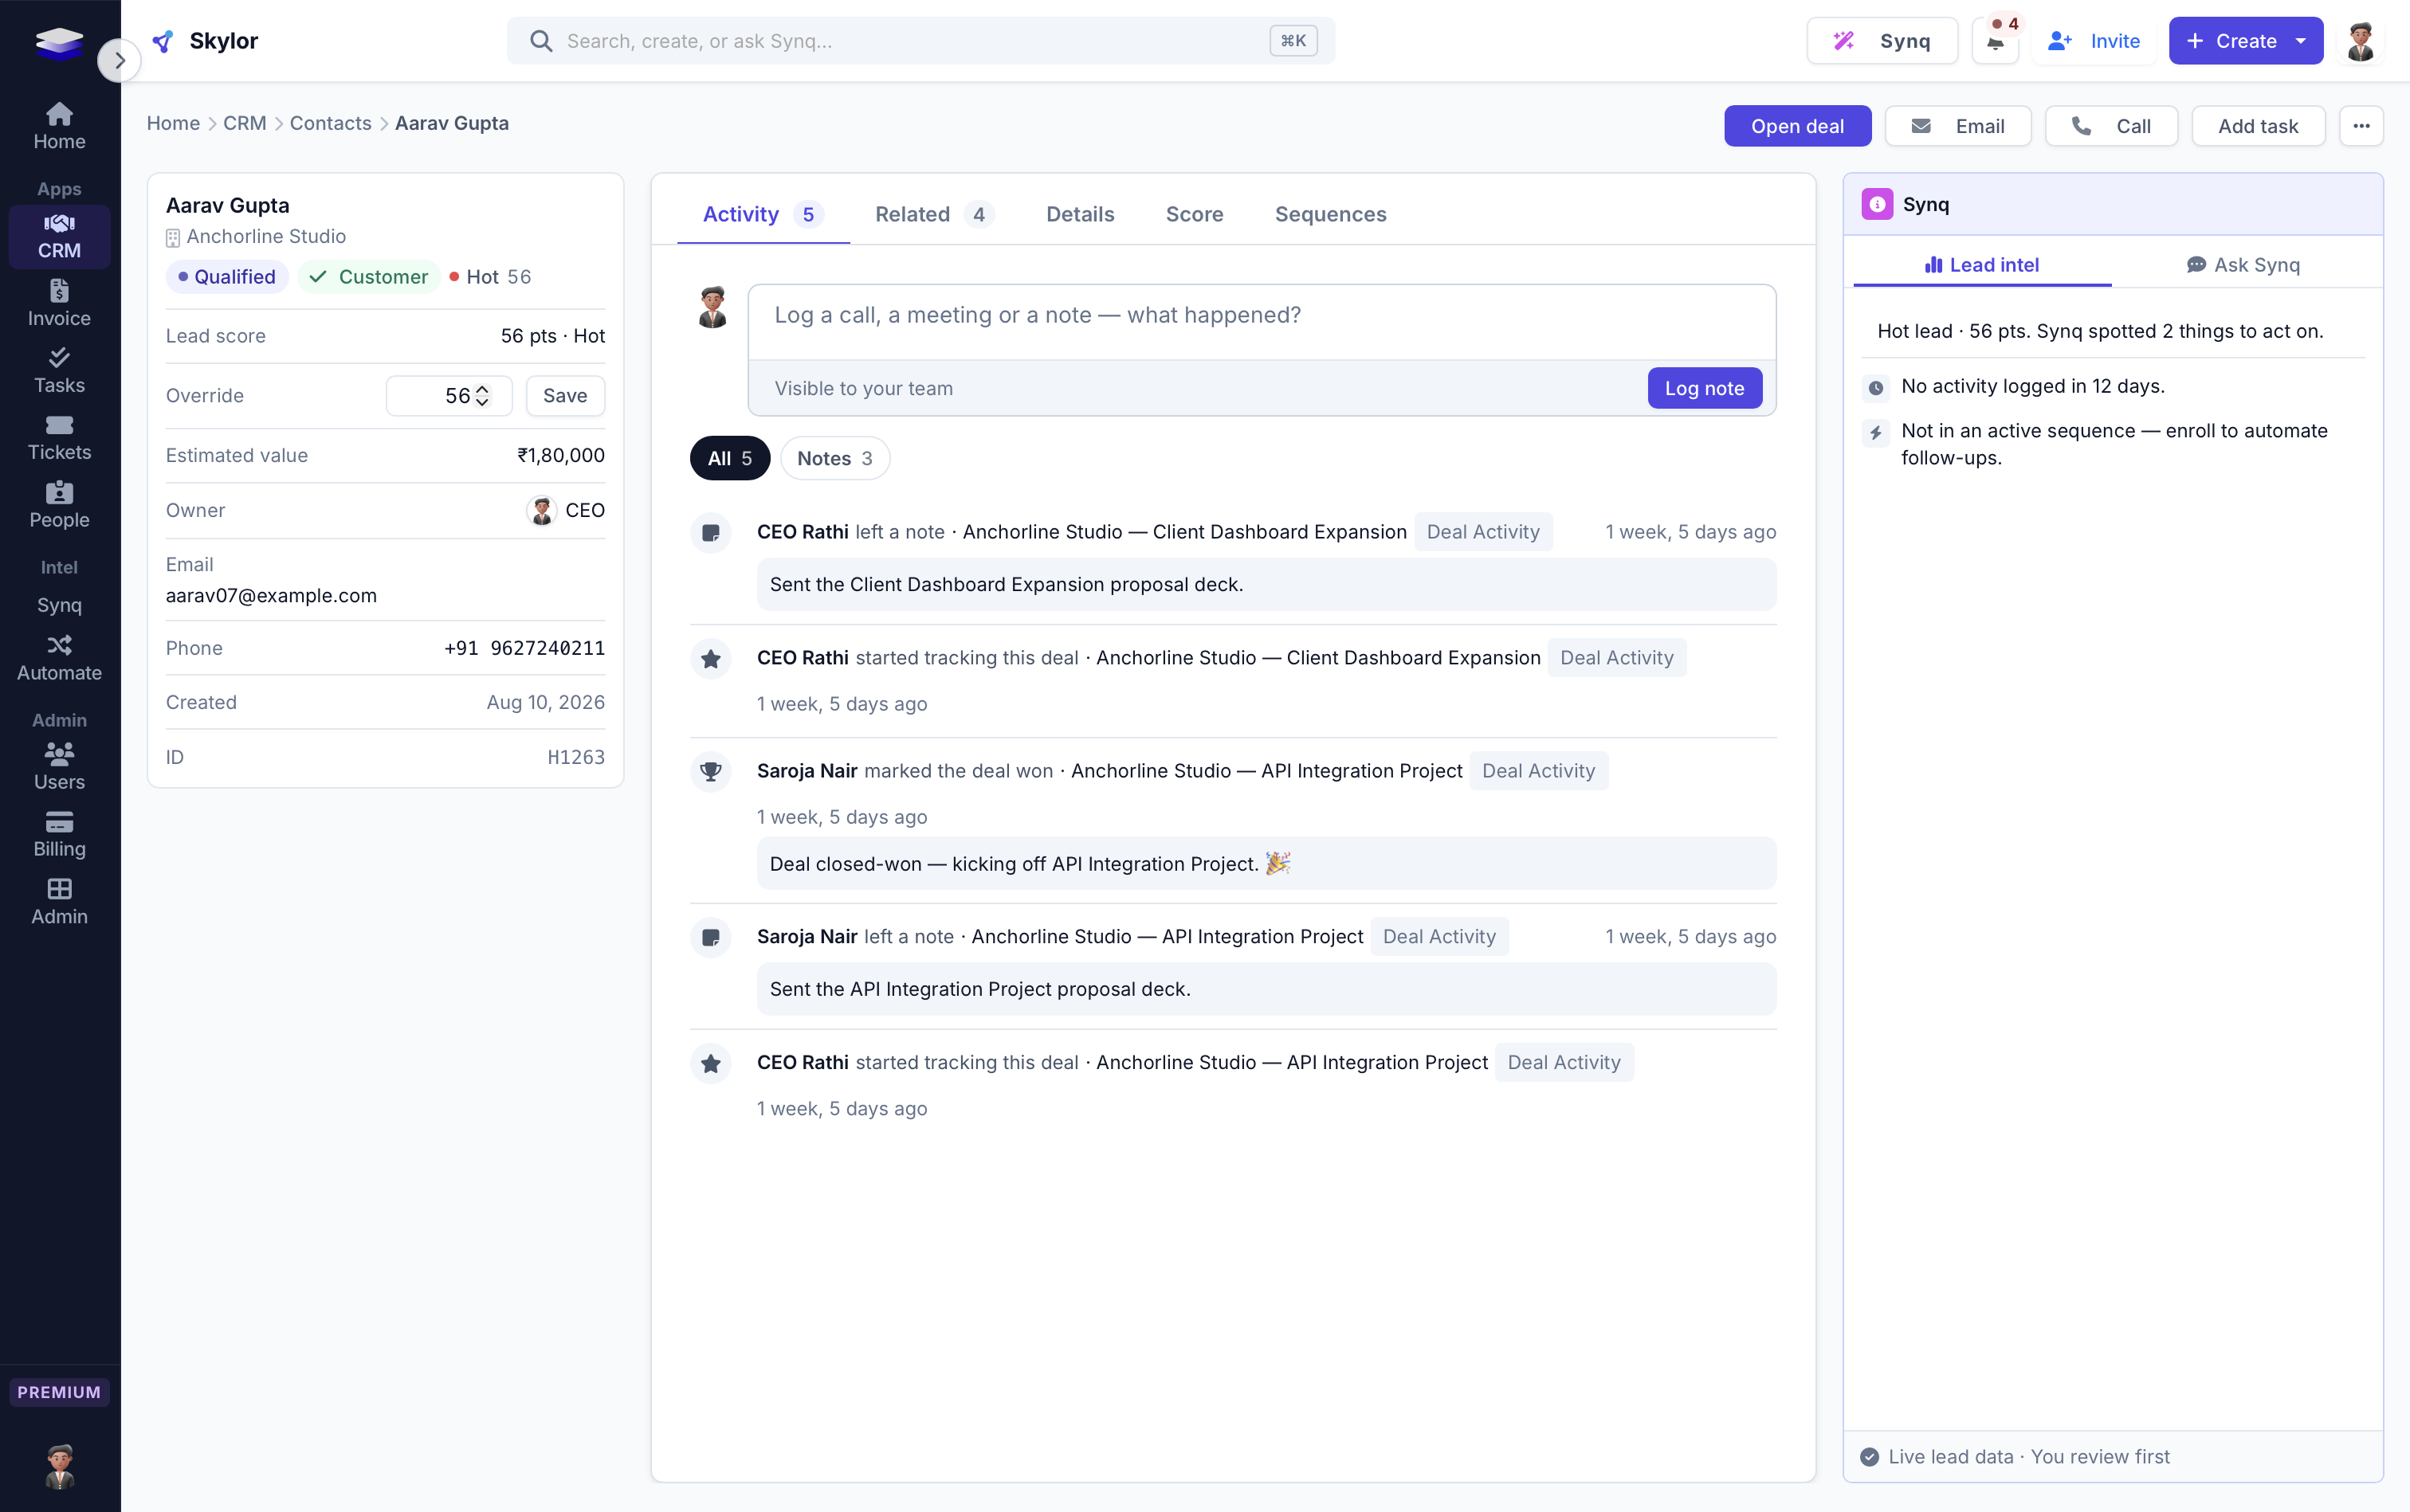Navigate to CRM breadcrumb
The height and width of the screenshot is (1512, 2410).
[x=244, y=123]
